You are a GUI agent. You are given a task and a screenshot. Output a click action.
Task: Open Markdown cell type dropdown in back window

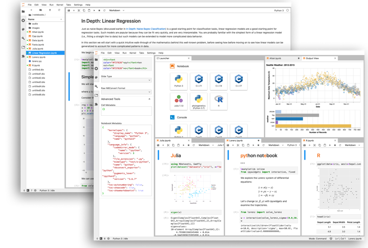tap(117, 10)
